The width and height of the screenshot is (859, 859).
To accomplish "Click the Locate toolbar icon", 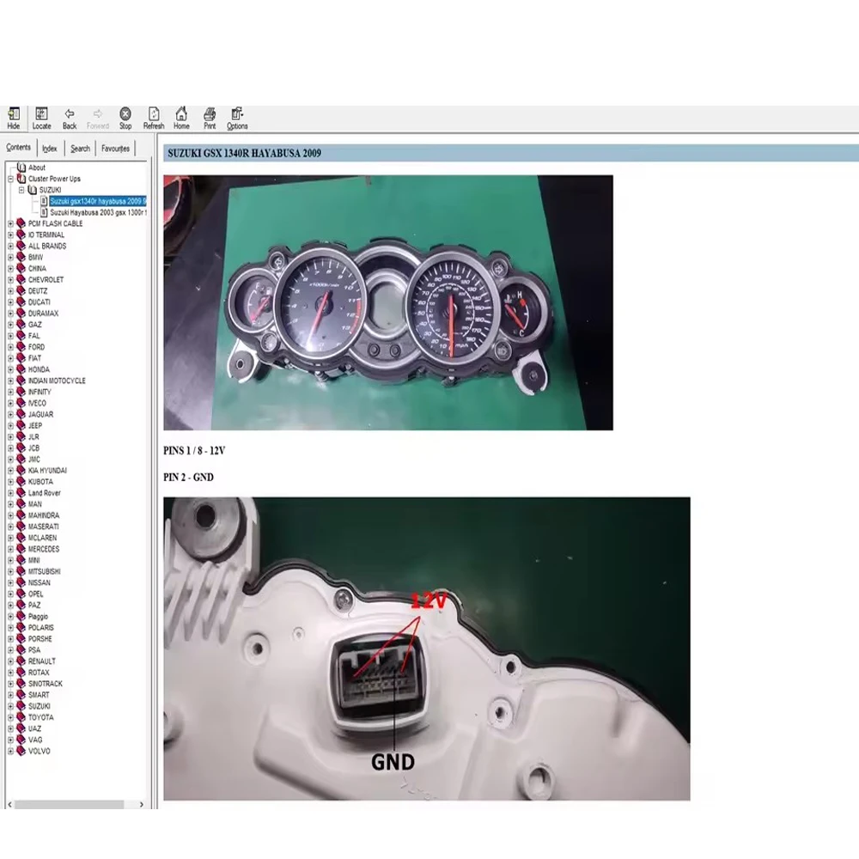I will pos(41,118).
